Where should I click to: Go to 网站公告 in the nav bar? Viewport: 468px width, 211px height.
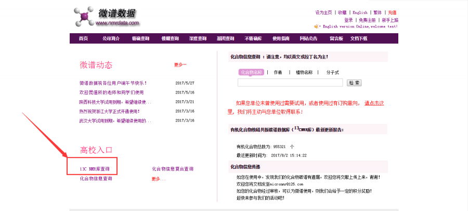[x=308, y=38]
